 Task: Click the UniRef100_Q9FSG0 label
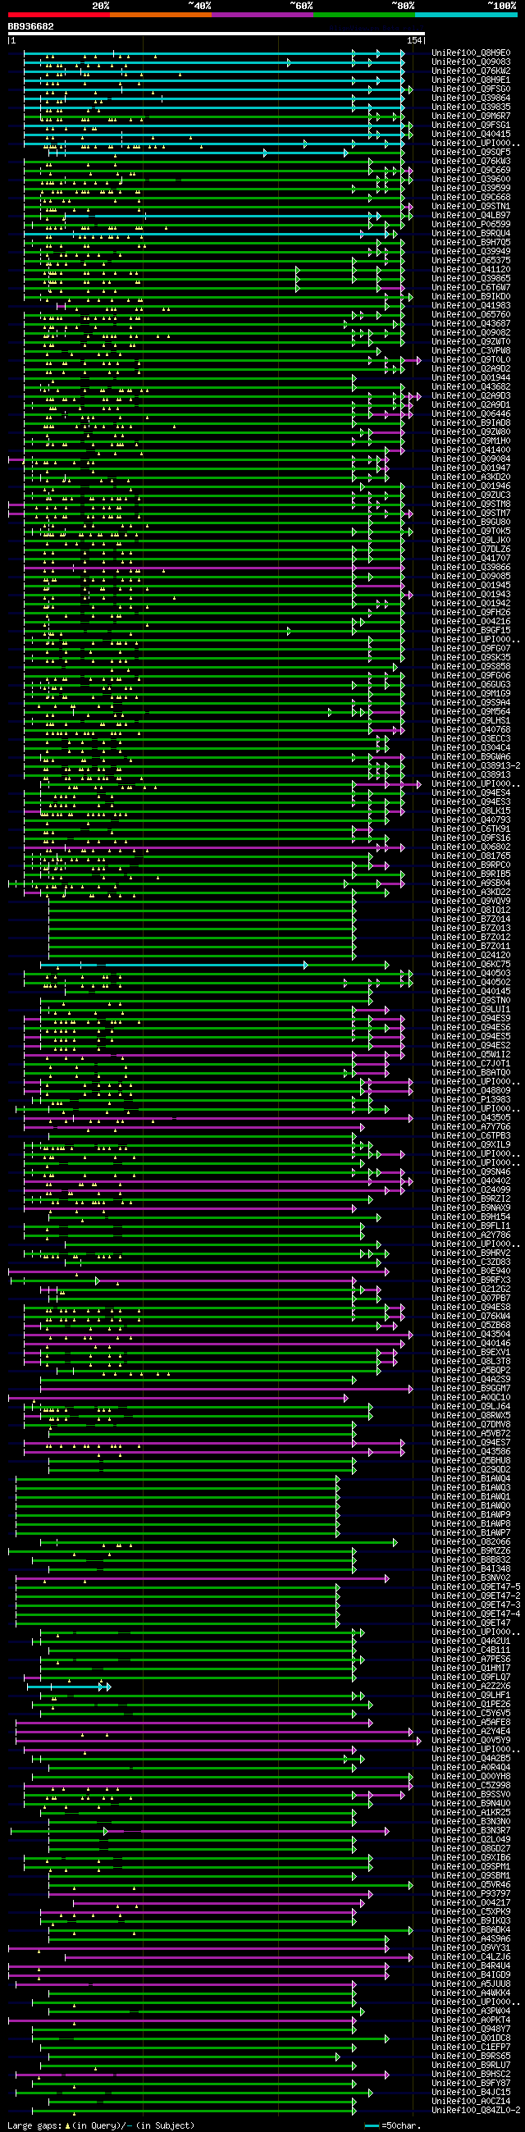click(471, 89)
